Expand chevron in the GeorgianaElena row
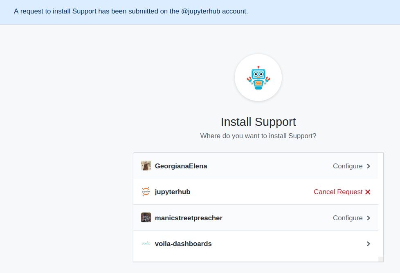The image size is (400, 273). [x=369, y=166]
